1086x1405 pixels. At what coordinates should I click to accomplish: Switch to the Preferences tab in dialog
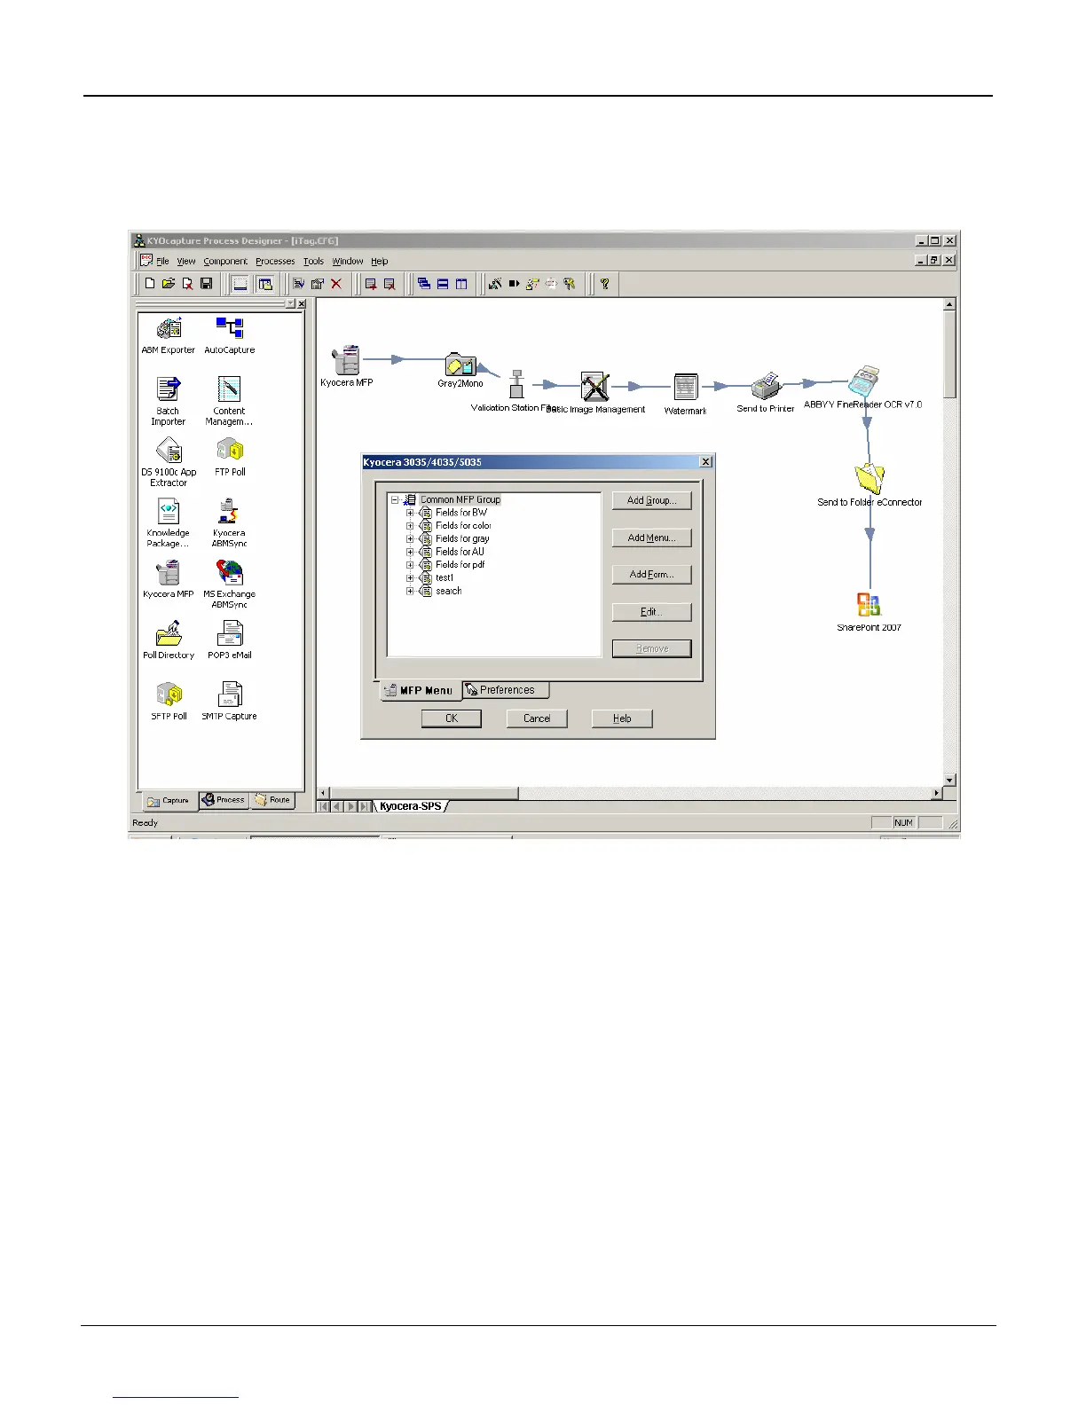506,690
